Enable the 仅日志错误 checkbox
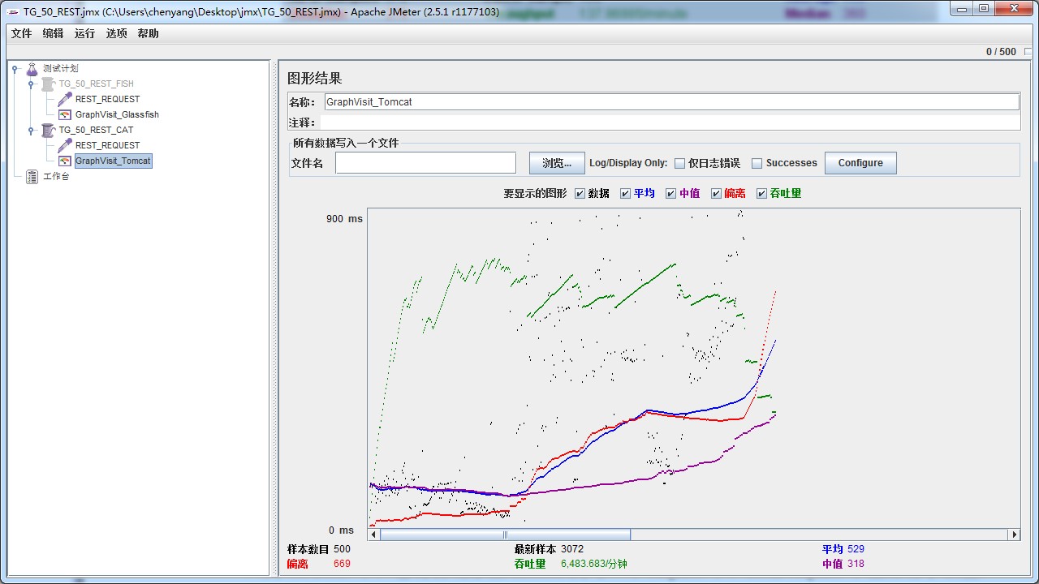Image resolution: width=1039 pixels, height=584 pixels. point(679,163)
